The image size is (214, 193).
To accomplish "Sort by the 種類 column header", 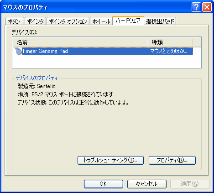I will (x=170, y=42).
